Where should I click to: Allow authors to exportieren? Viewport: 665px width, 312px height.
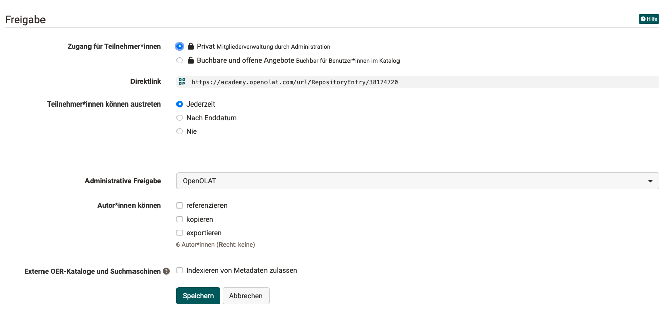180,233
